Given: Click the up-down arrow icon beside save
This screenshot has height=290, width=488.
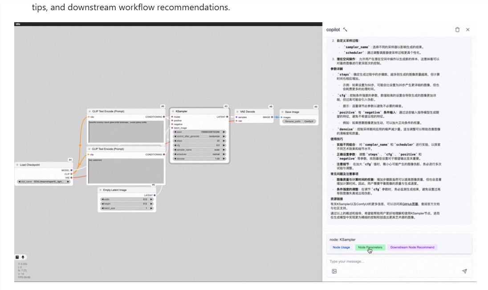Looking at the screenshot, I should (23, 257).
